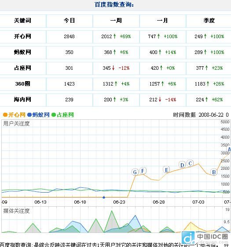
Task: Click the blue point on chart baseline
Action: click(104, 197)
